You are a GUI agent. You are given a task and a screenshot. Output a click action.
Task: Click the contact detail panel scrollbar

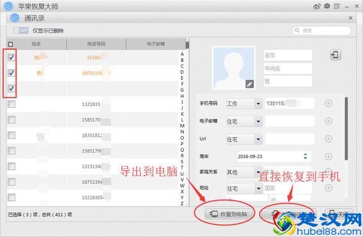click(346, 129)
